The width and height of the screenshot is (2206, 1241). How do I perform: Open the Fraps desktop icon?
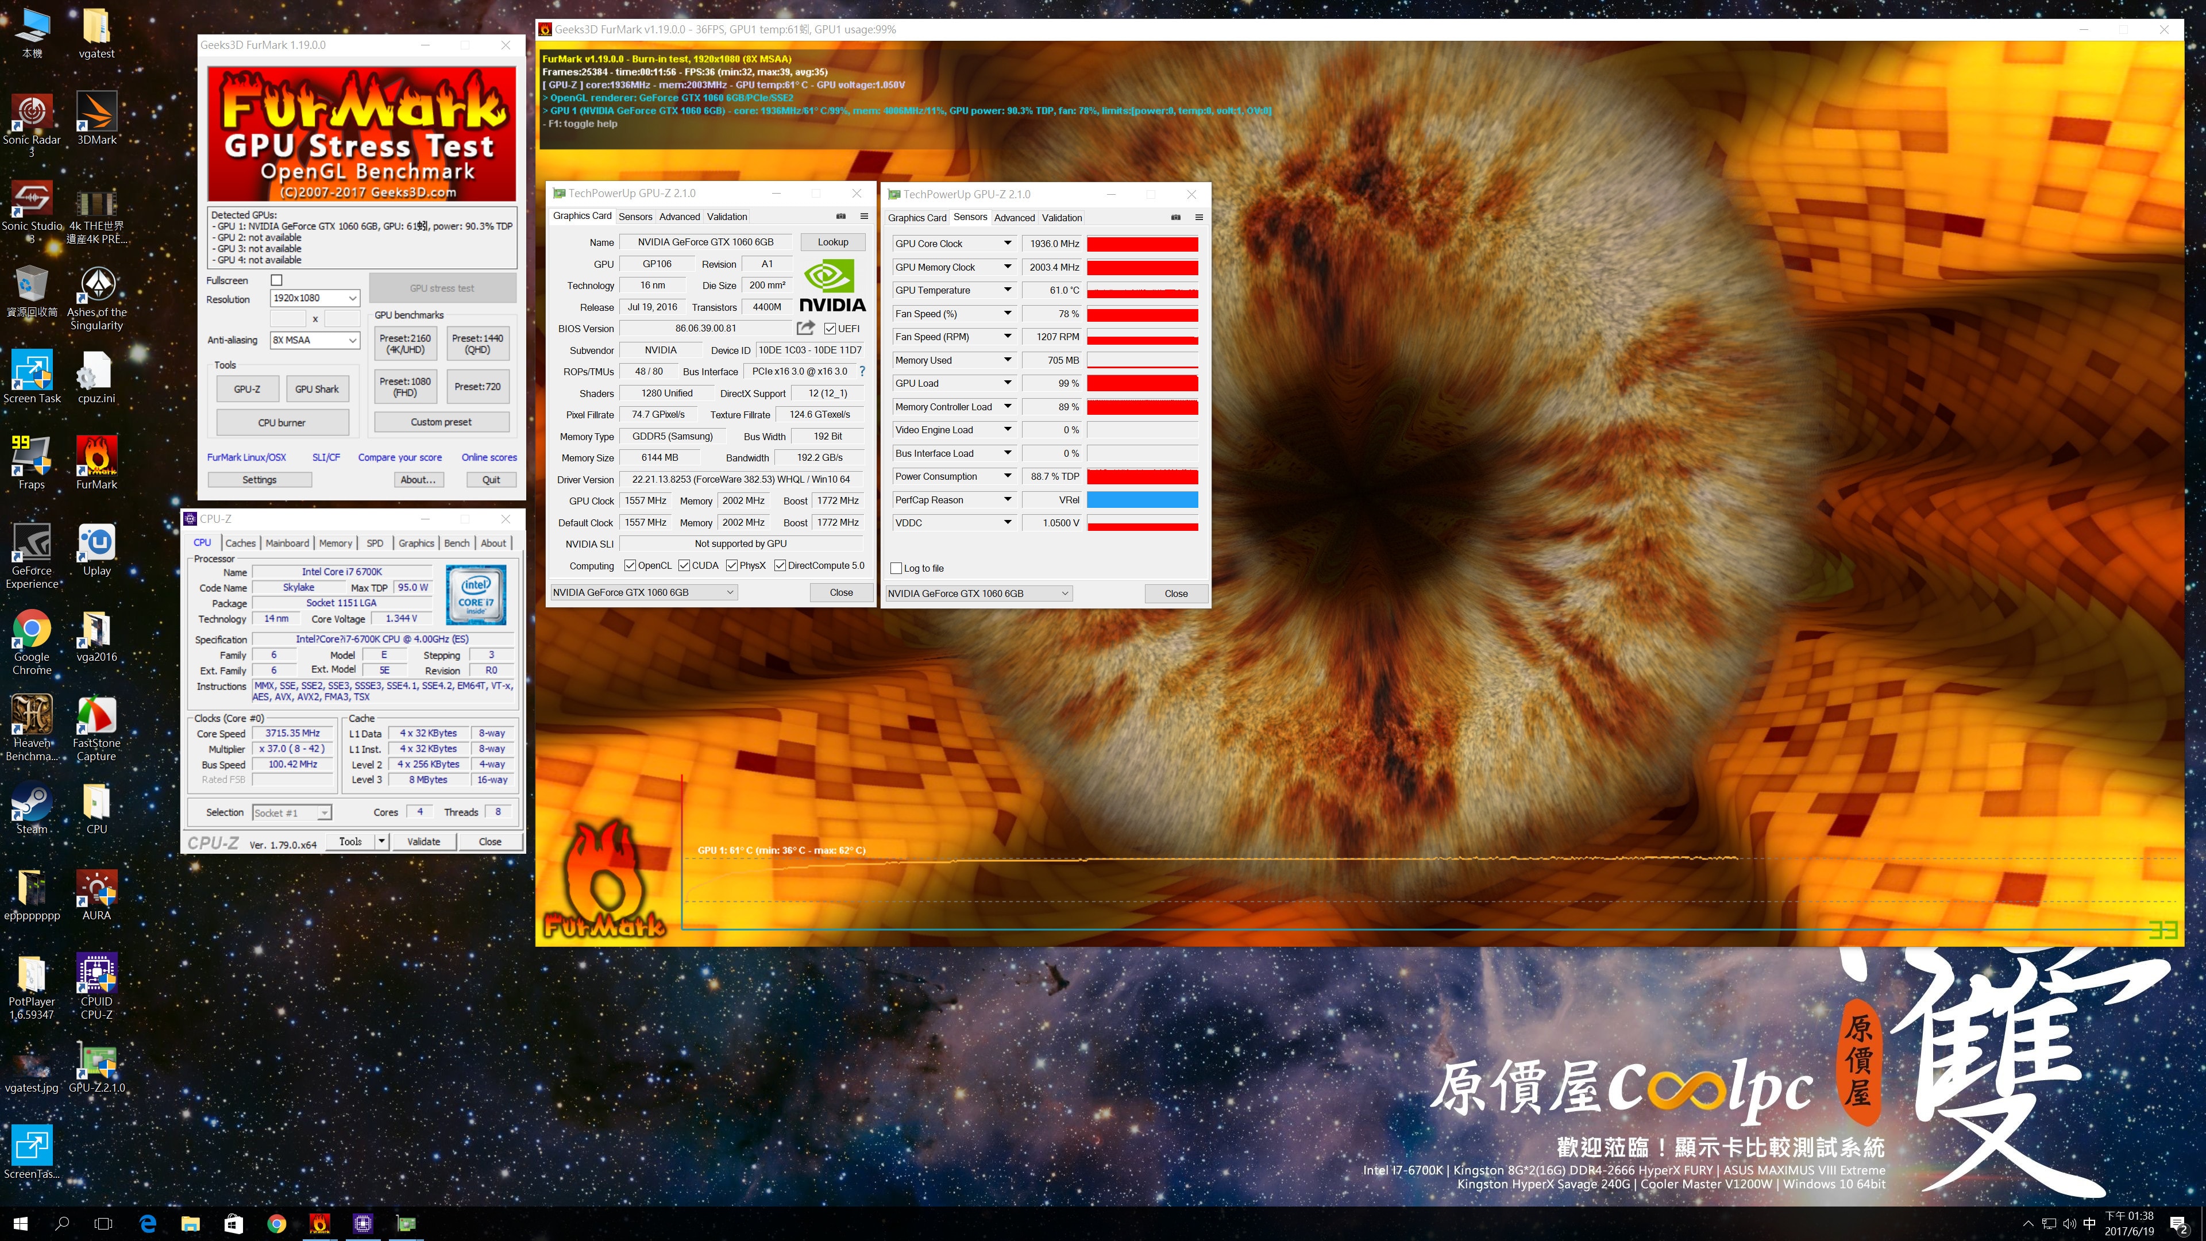click(x=32, y=463)
